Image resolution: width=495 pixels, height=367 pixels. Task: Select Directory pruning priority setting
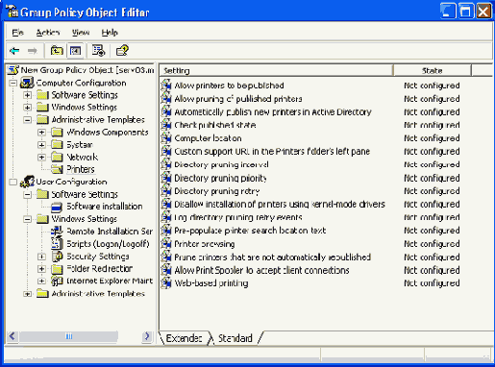220,178
